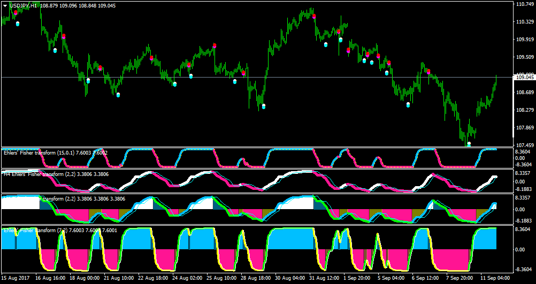Click the horizontal bid price line on the chart
The image size is (536, 284).
coord(256,77)
